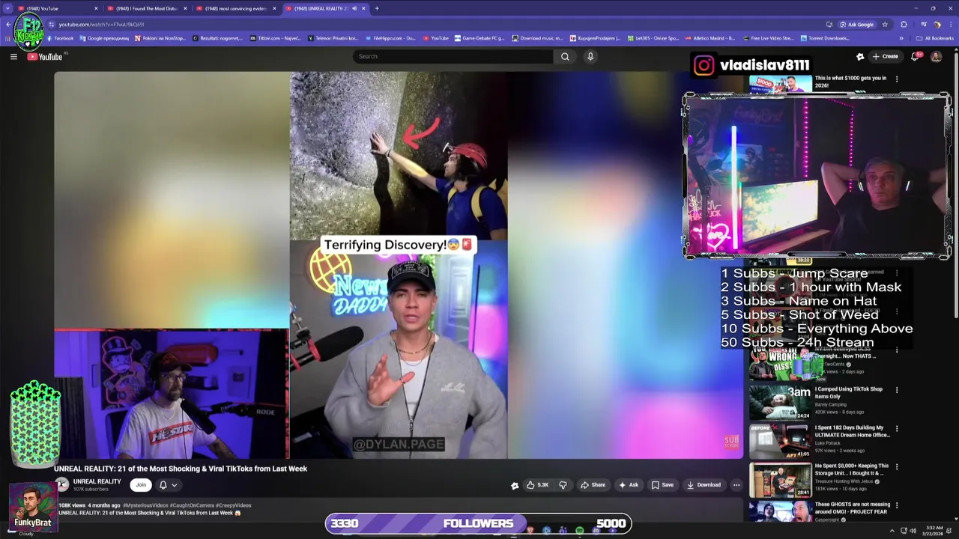This screenshot has width=959, height=539.
Task: Open the '182 Days Dream Home Office' thumbnail
Action: click(x=780, y=440)
